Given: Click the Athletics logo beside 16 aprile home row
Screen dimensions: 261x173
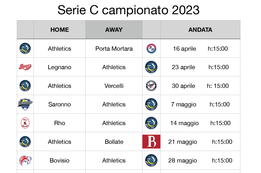Looking at the screenshot, I should (25, 48).
